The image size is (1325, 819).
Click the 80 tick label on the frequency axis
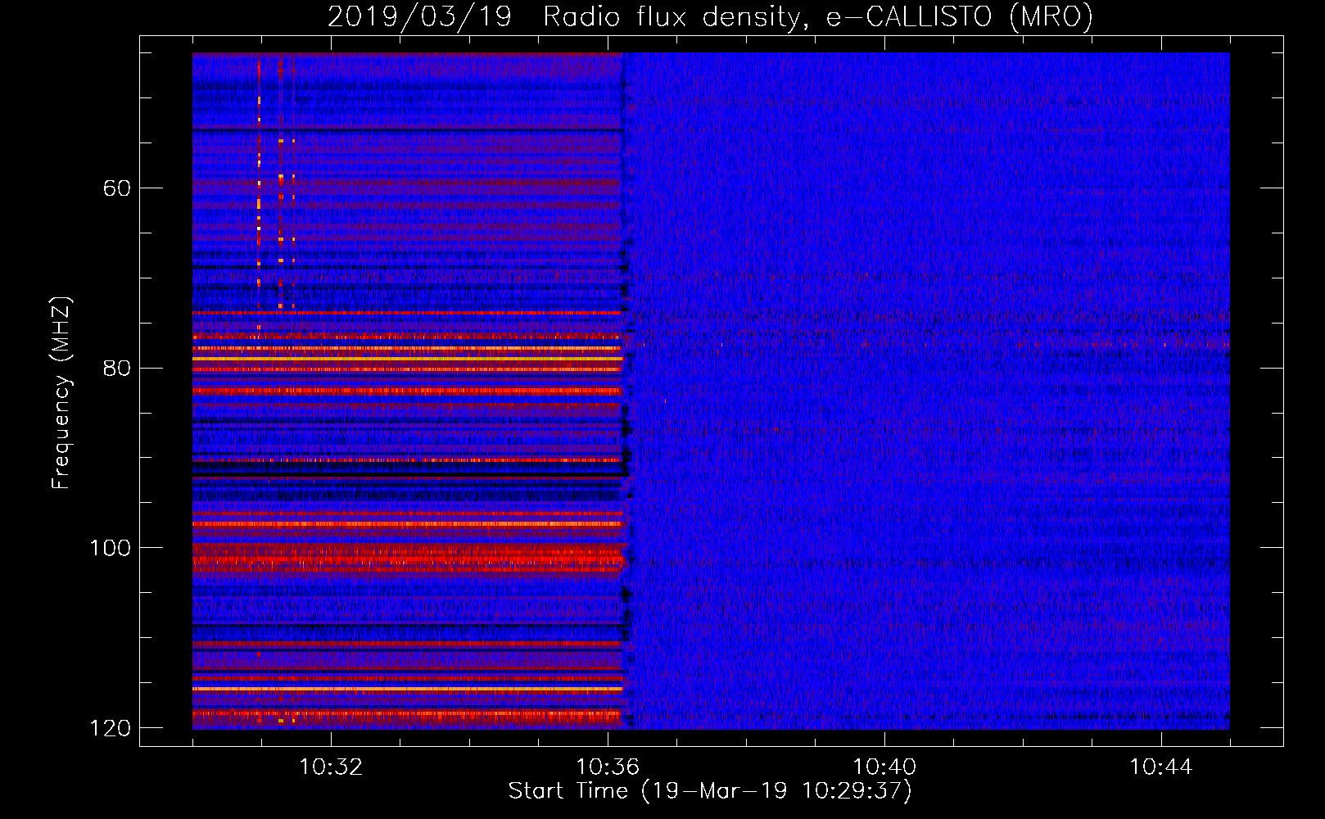click(117, 368)
